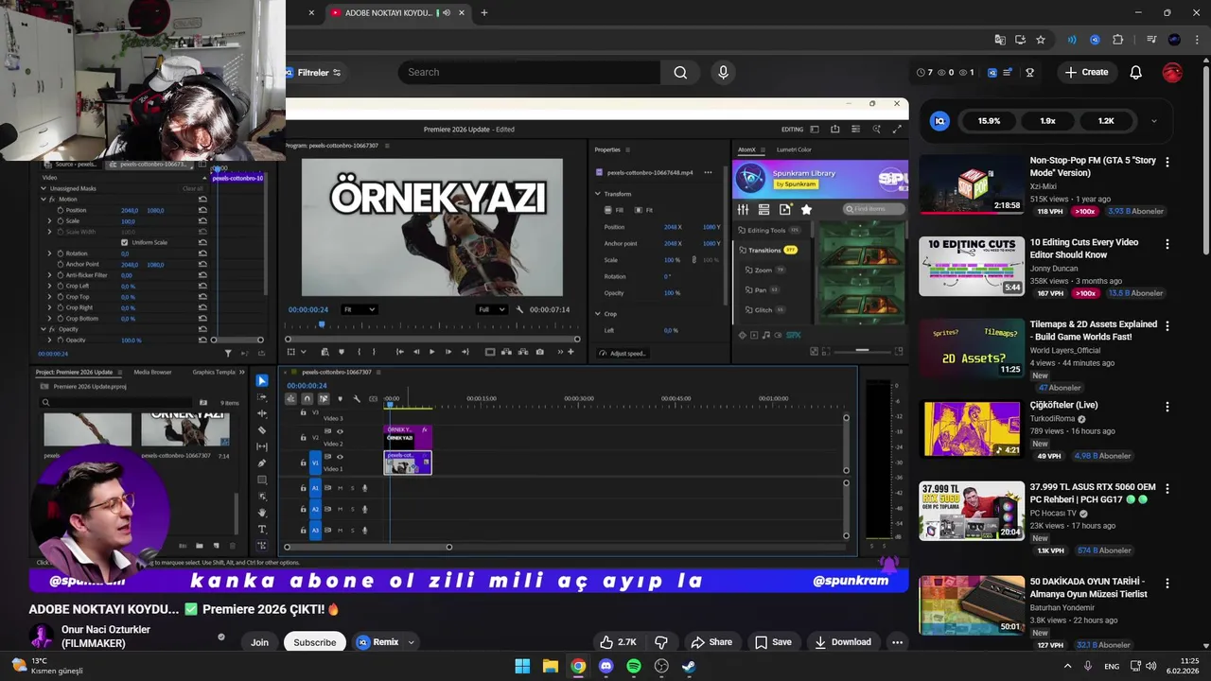Image resolution: width=1211 pixels, height=681 pixels.
Task: Open Chrome media control icon
Action: point(1151,40)
